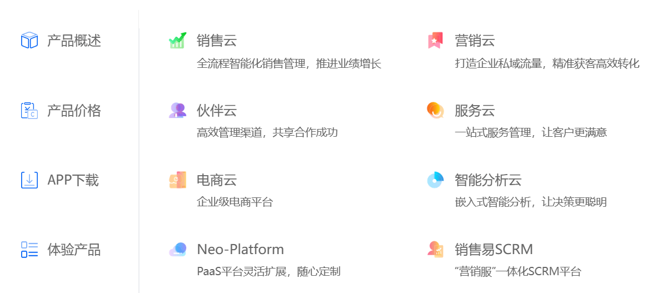
Task: Click the 服务云 orange chat bubble icon
Action: tap(435, 110)
